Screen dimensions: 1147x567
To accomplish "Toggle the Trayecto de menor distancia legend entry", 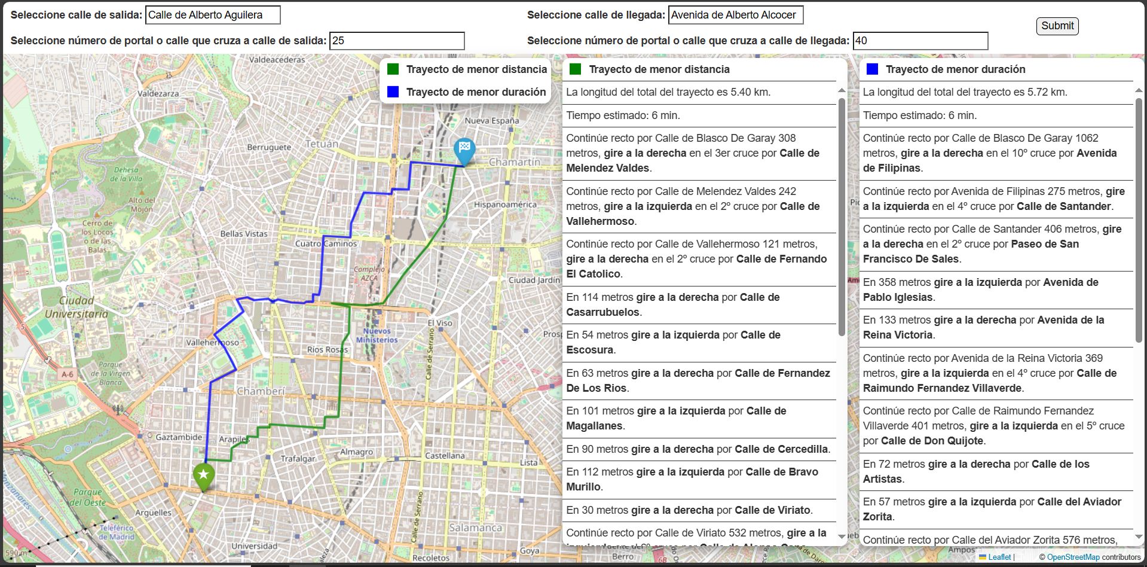I will [x=475, y=69].
